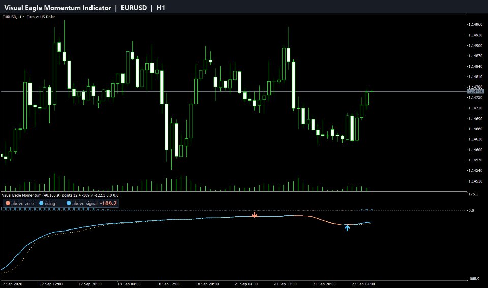488x288 pixels.
Task: Click the -668.9 indicator scale value
Action: (473, 279)
